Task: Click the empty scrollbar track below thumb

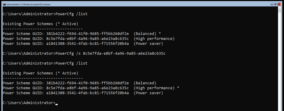Action: click(279, 62)
